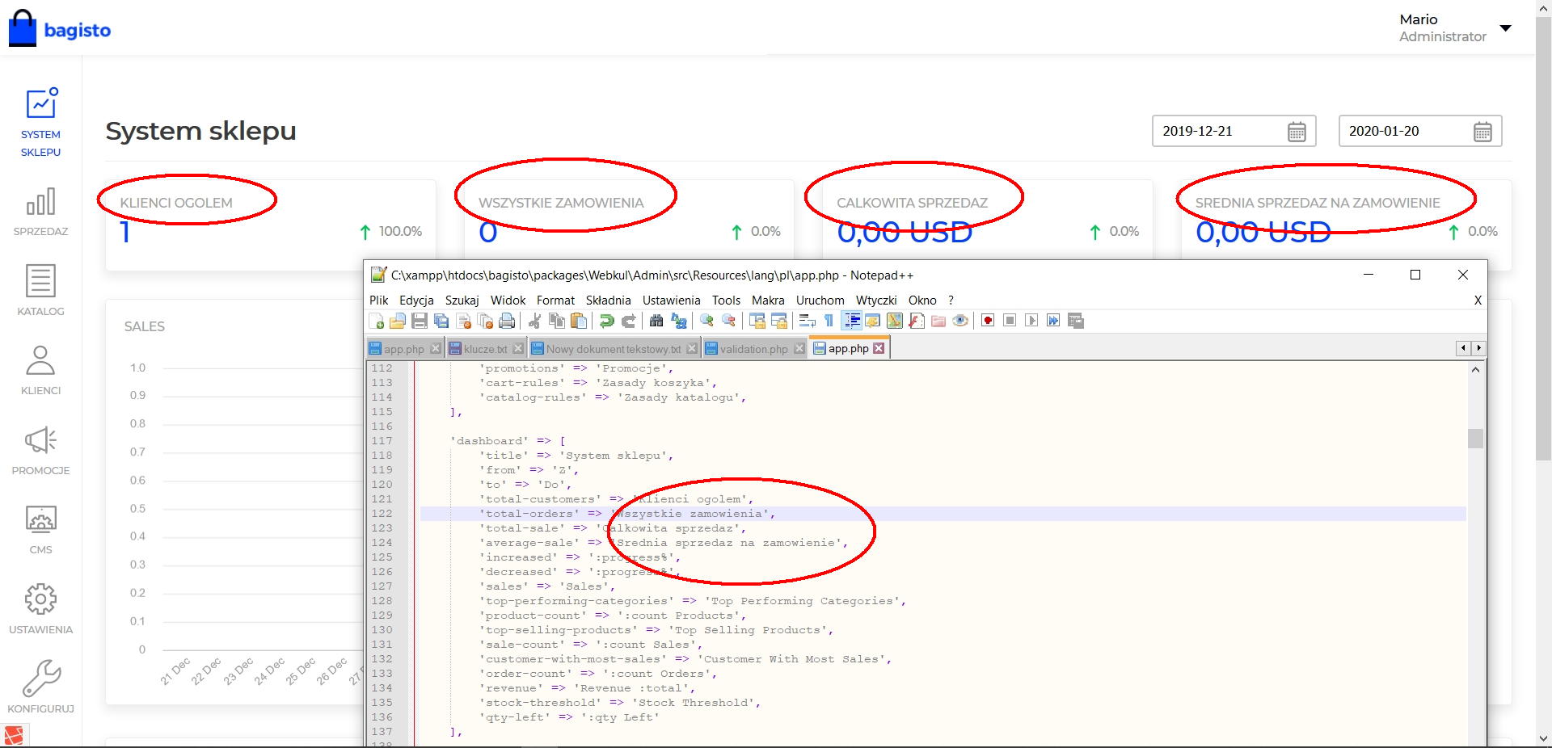Screen dimensions: 1552x748
Task: Open the Katalog sidebar section
Action: 40,291
